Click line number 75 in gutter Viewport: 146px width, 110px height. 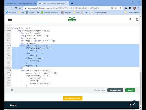[9, 68]
